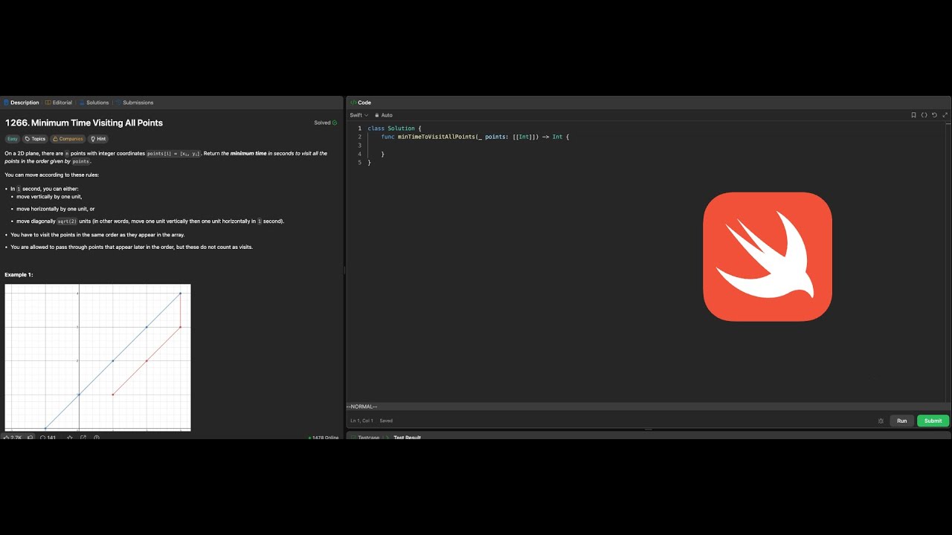Image resolution: width=952 pixels, height=535 pixels.
Task: Open the Testcase tab
Action: pos(365,438)
